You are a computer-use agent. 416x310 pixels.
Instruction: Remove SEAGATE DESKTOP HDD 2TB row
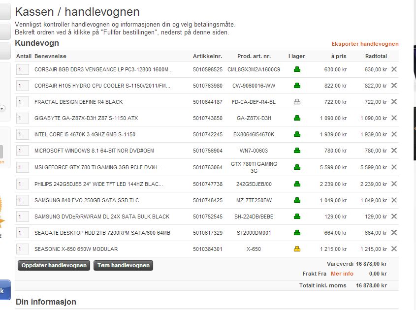click(x=394, y=233)
